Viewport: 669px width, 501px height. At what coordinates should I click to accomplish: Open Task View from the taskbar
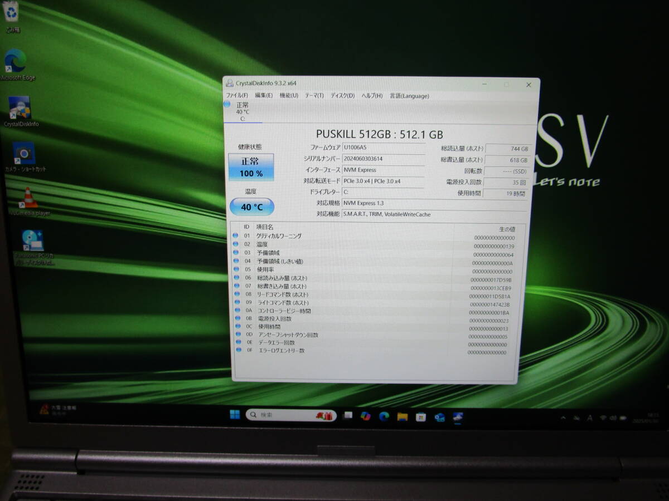click(348, 415)
